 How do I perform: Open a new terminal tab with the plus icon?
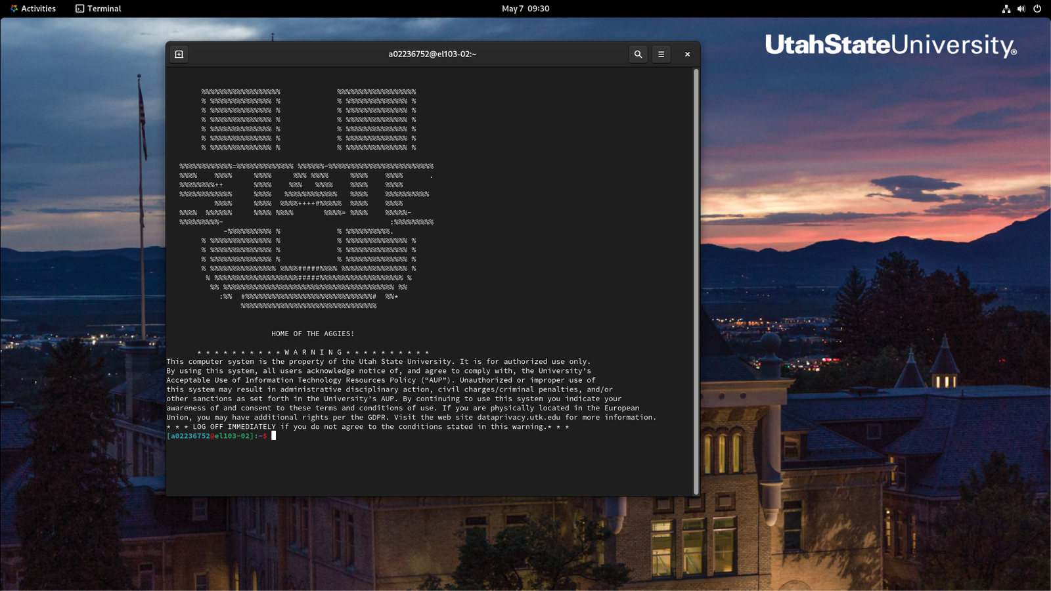click(x=179, y=55)
